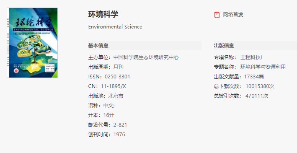Click the 出版周期 value 月刊
The width and height of the screenshot is (297, 153).
click(x=119, y=67)
